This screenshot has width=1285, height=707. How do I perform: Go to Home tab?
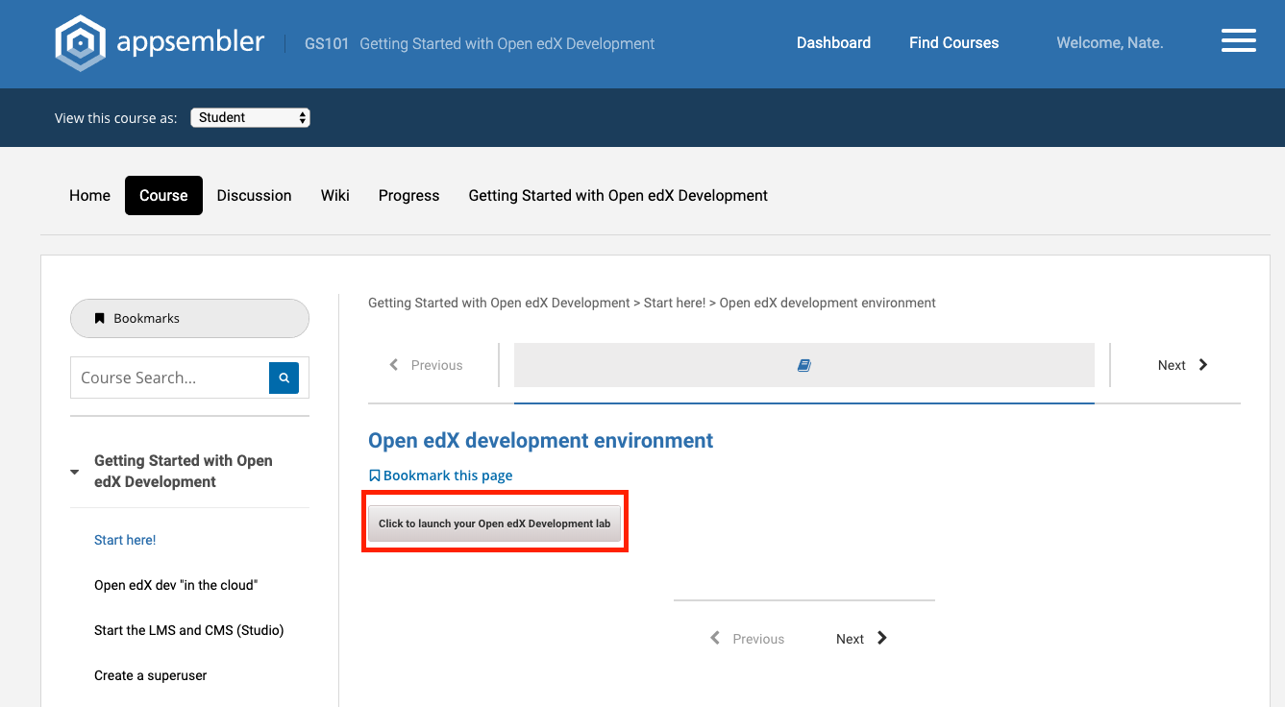(x=89, y=195)
